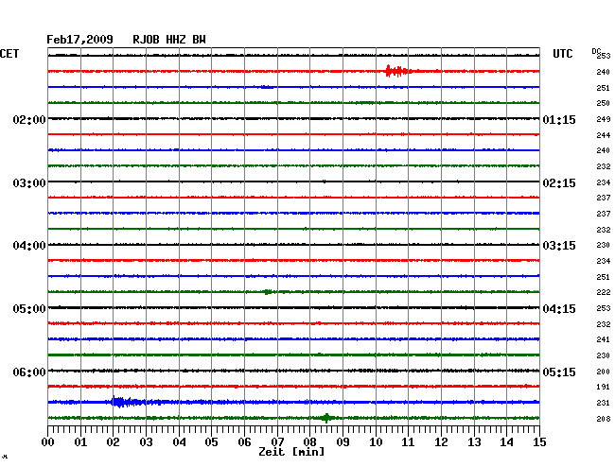
Task: Select the 03:00 CET time label
Action: [x=29, y=183]
